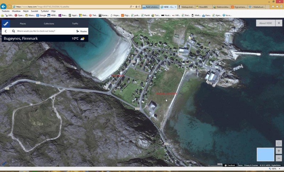284x172 pixels.
Task: Click the browser back arrow button
Action: click(x=4, y=6)
